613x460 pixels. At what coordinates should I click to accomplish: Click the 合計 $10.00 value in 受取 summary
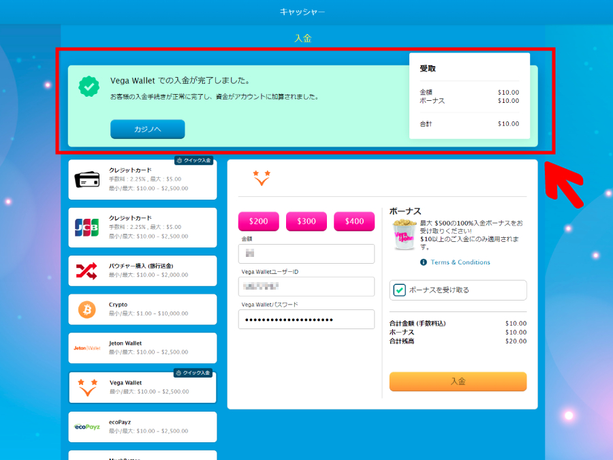pyautogui.click(x=508, y=124)
